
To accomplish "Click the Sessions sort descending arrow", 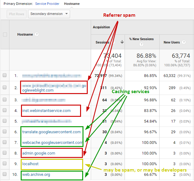I will tap(122, 42).
